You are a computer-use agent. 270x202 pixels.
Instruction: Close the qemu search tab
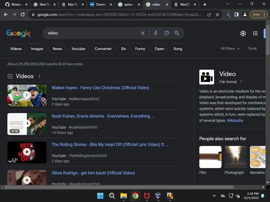[139, 4]
